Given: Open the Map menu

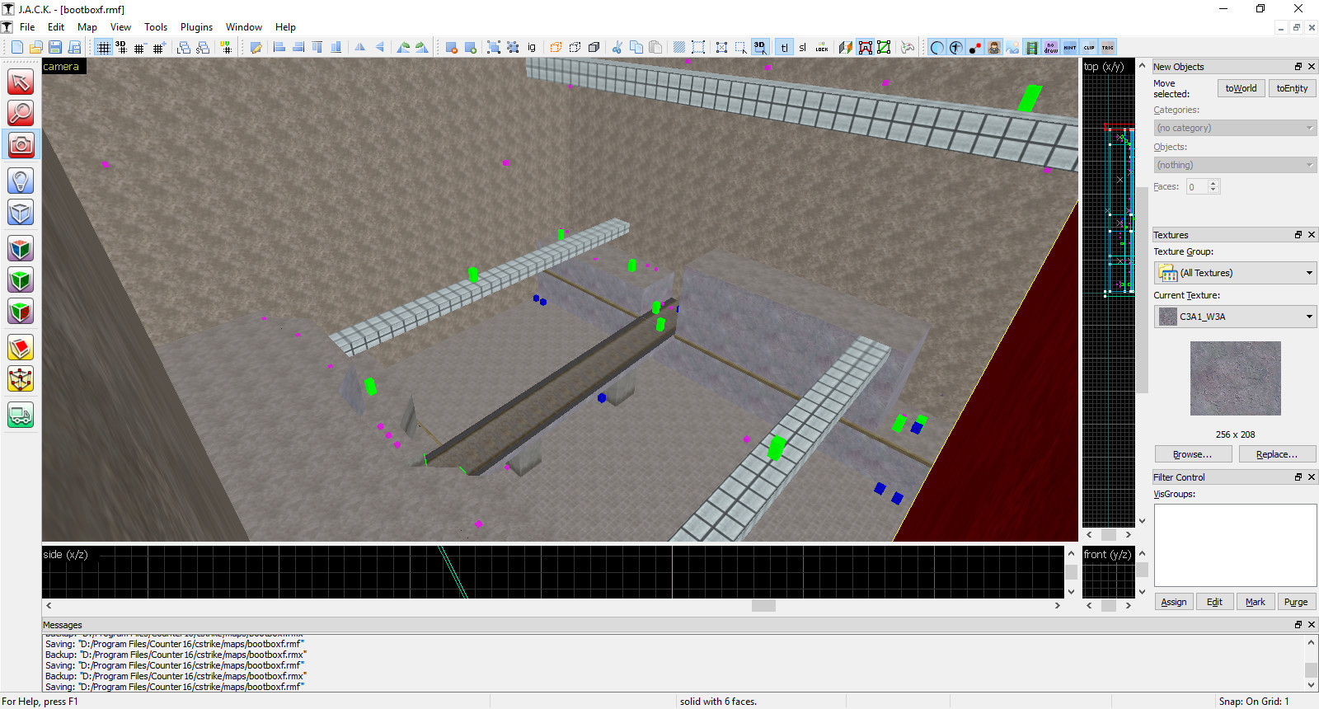Looking at the screenshot, I should (87, 27).
